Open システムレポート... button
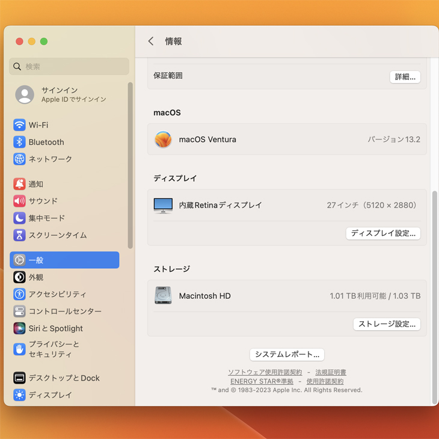This screenshot has width=439, height=439. pos(287,354)
